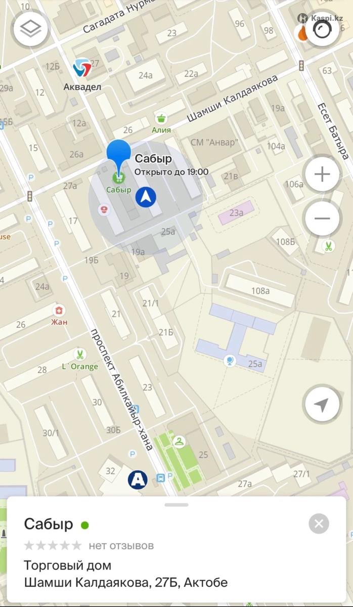Open the Алия shop basket icon
The image size is (353, 607).
pyautogui.click(x=162, y=118)
